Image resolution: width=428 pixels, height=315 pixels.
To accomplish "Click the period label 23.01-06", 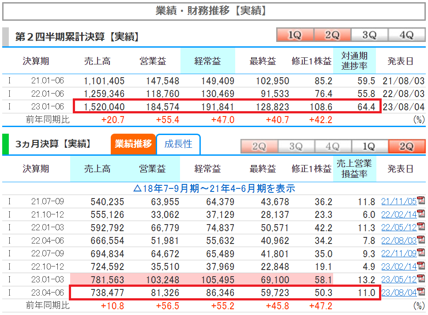I will tap(48, 106).
